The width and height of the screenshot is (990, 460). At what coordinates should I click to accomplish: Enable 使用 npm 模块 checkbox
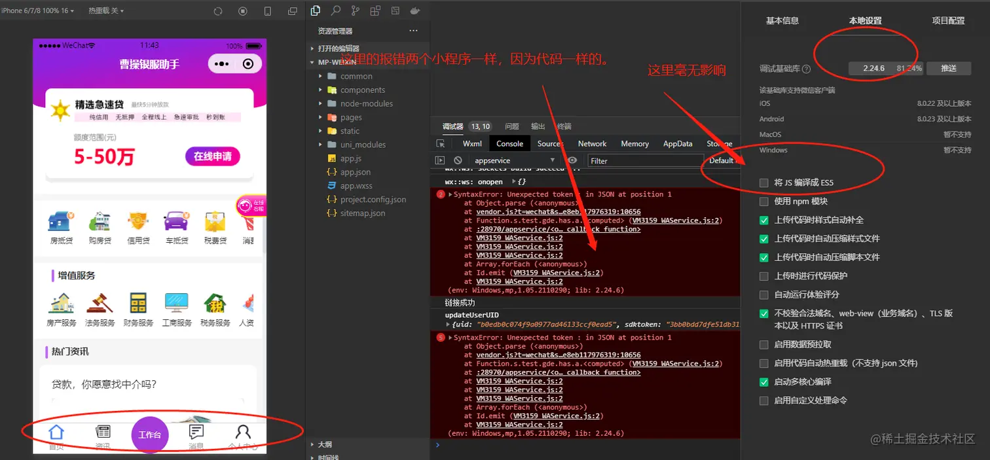[x=763, y=202]
